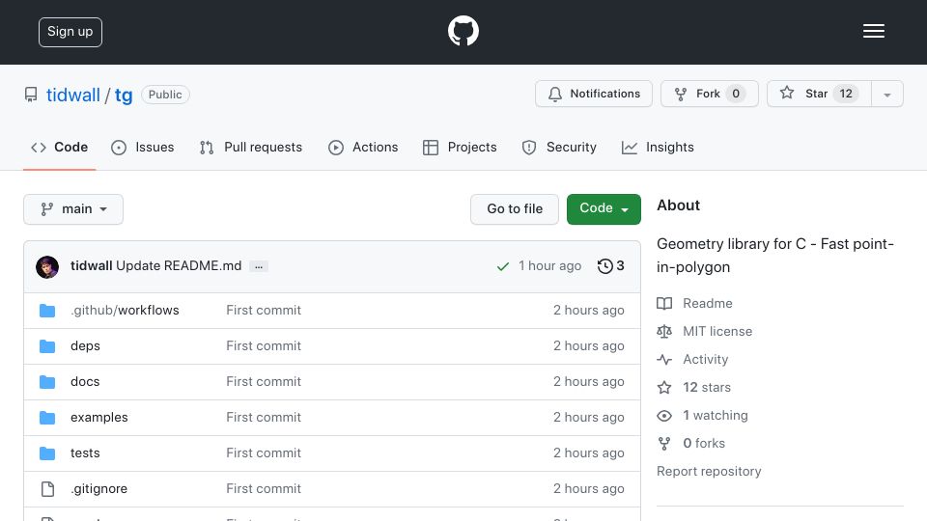
Task: Open the docs folder
Action: (x=85, y=382)
